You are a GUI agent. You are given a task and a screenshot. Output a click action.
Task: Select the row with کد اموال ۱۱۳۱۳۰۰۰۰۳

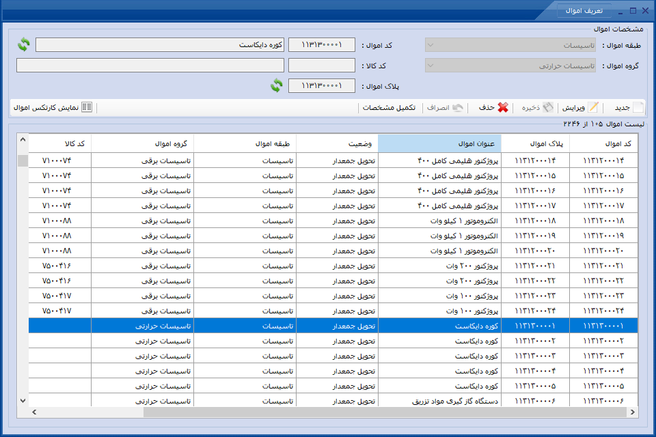[333, 356]
